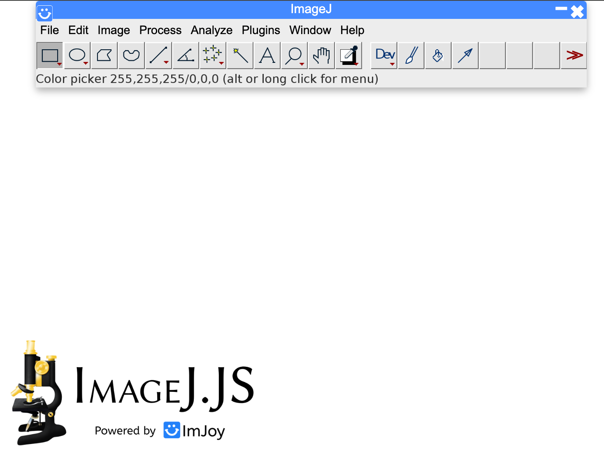
Task: Click the ImageJ title bar text
Action: click(x=311, y=9)
